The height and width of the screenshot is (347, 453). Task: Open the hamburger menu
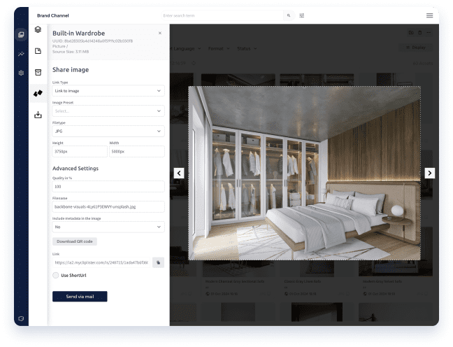(430, 15)
